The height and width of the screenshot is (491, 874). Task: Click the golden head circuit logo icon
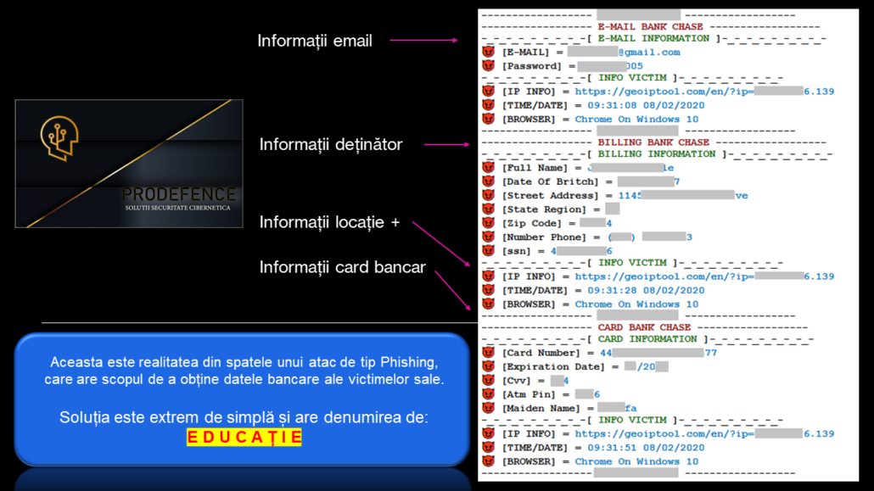click(x=59, y=138)
